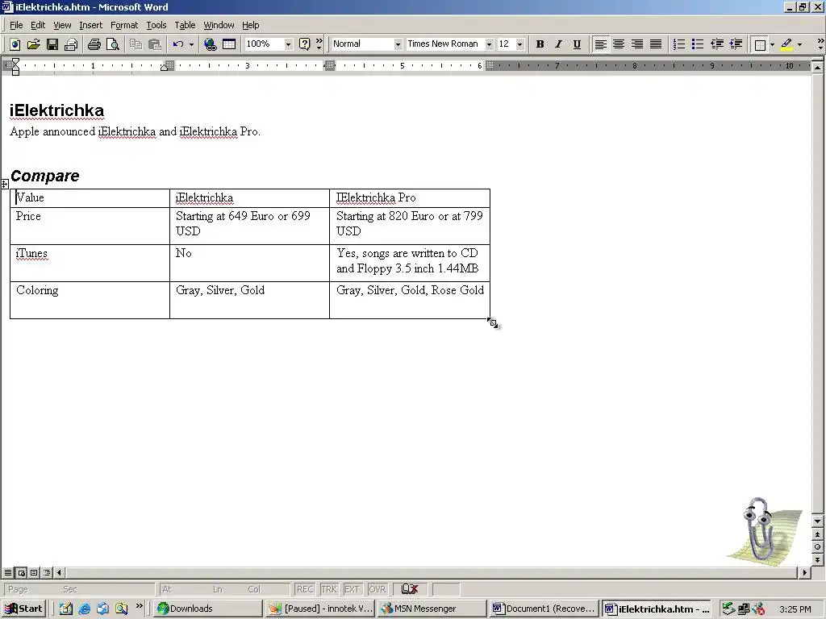Apply bulleted list formatting
The height and width of the screenshot is (619, 826).
(698, 44)
